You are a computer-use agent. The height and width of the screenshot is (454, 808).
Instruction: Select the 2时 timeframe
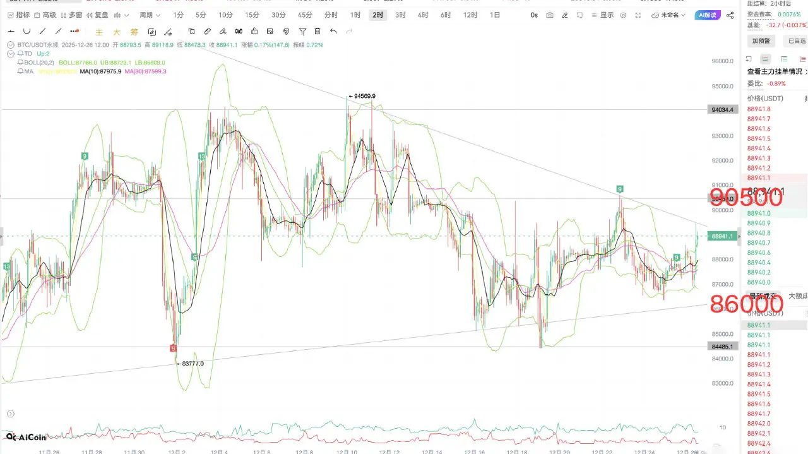(377, 15)
